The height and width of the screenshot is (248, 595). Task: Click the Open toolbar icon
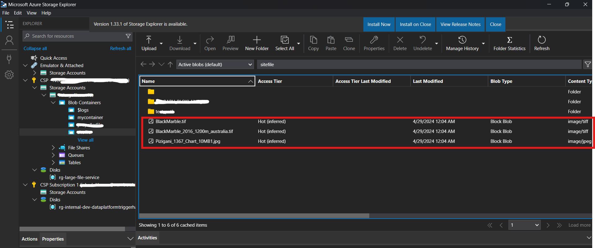point(210,43)
